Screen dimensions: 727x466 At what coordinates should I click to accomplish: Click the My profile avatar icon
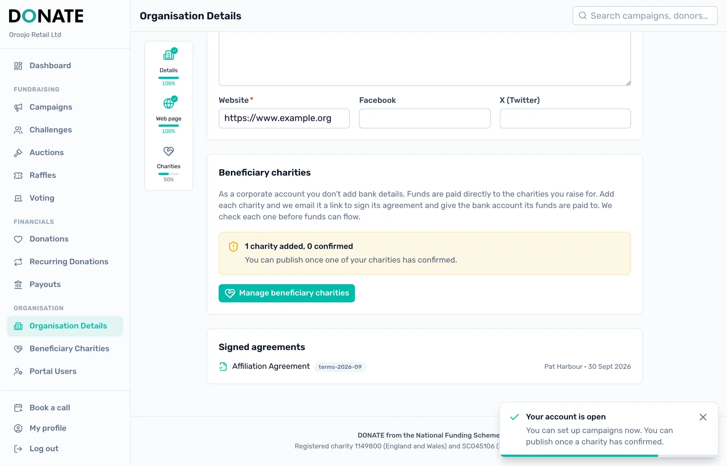(x=18, y=428)
